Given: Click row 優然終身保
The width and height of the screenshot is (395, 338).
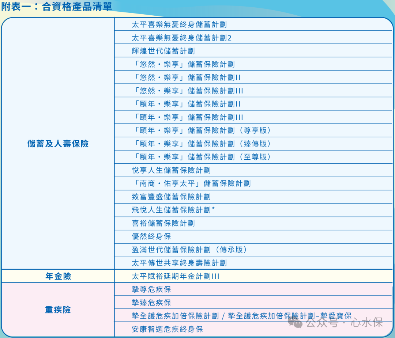Looking at the screenshot, I should pos(253,236).
